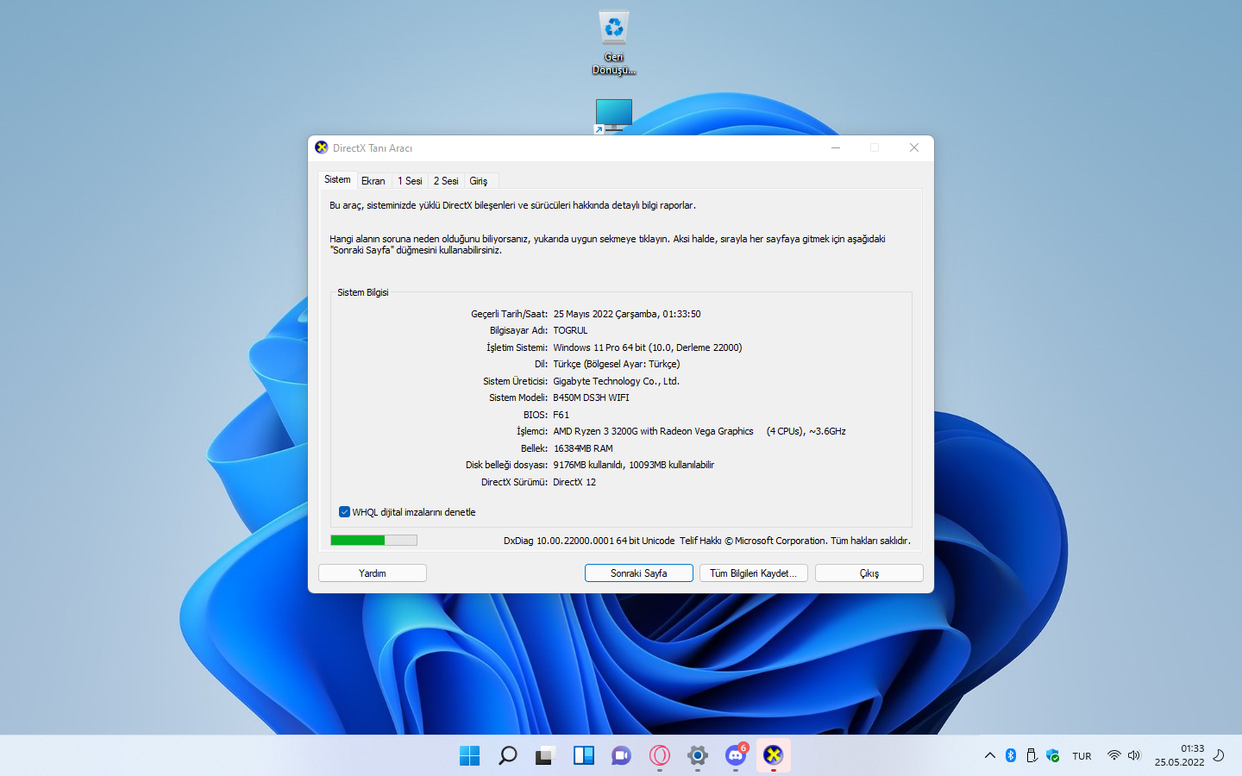Viewport: 1242px width, 776px height.
Task: Open the clock and date flyout
Action: (x=1179, y=755)
